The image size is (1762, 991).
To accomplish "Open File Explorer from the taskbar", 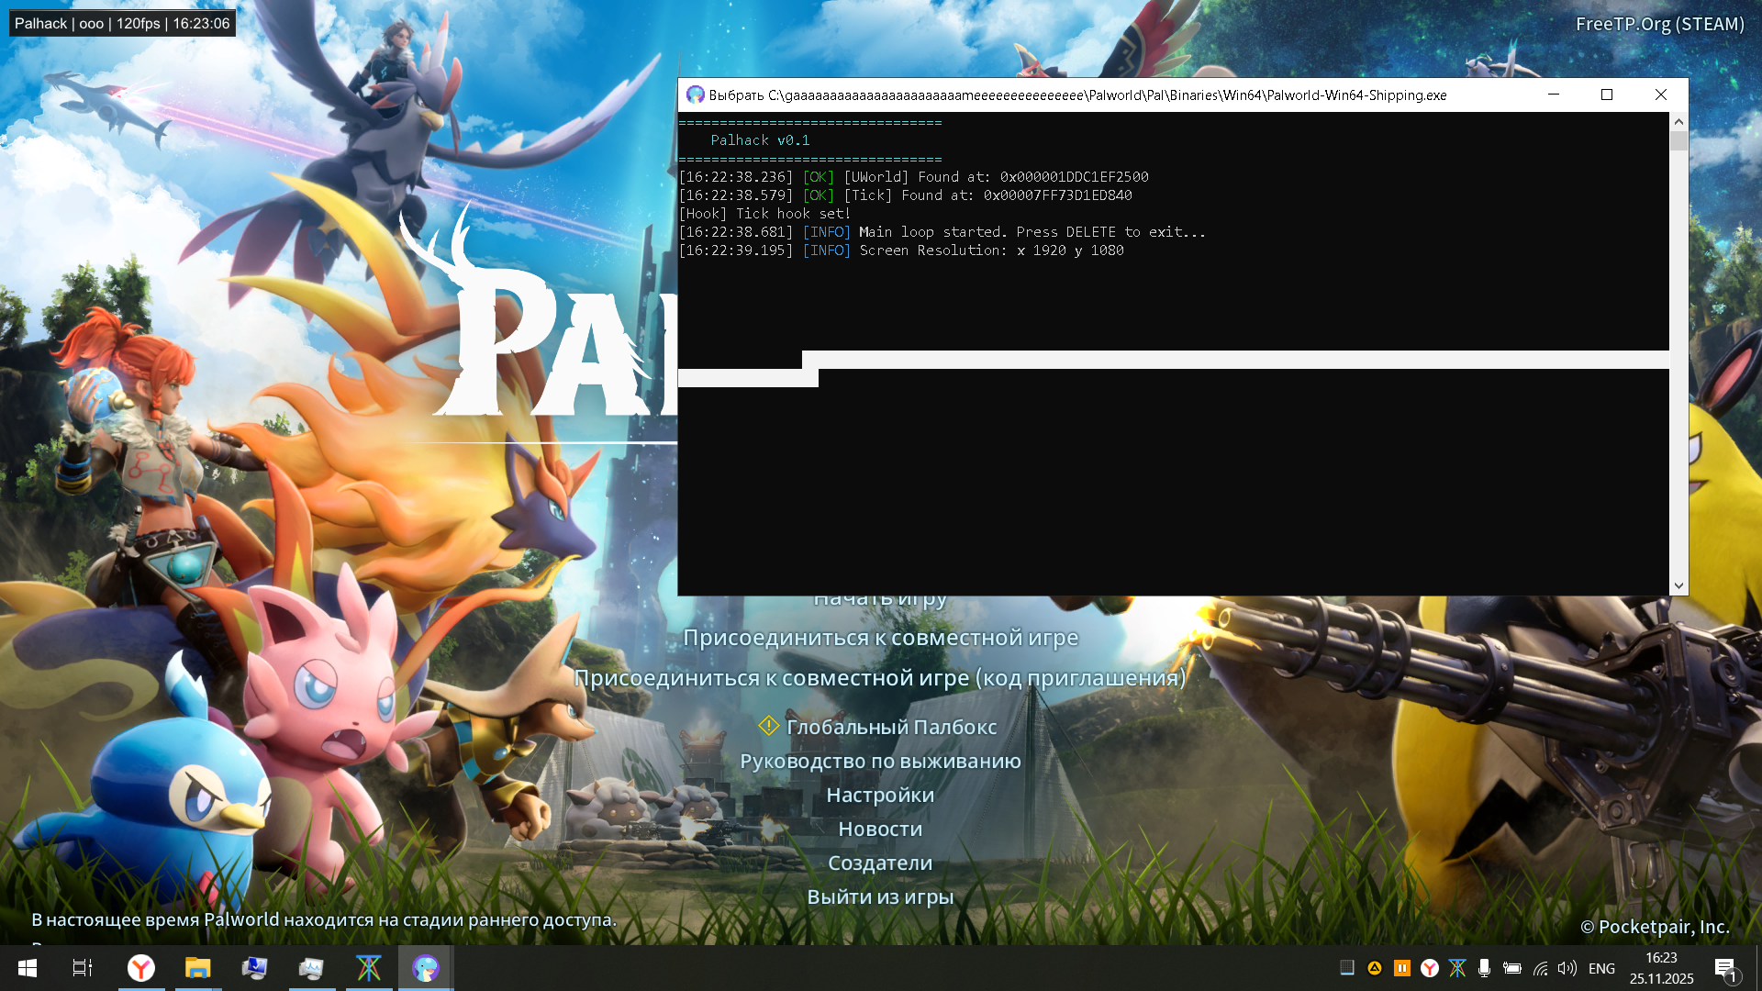I will 197,968.
